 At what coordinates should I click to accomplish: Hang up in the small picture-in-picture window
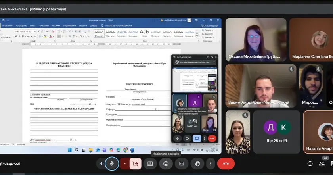(212, 138)
